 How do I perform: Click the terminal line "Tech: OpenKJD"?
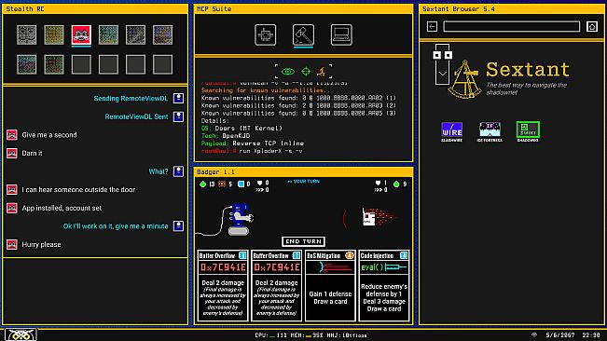point(226,136)
